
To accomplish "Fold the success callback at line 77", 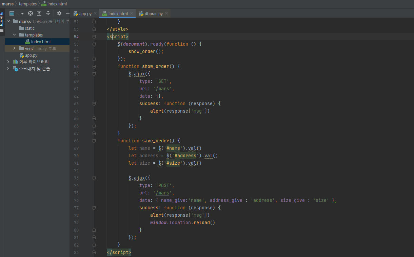I will click(94, 208).
